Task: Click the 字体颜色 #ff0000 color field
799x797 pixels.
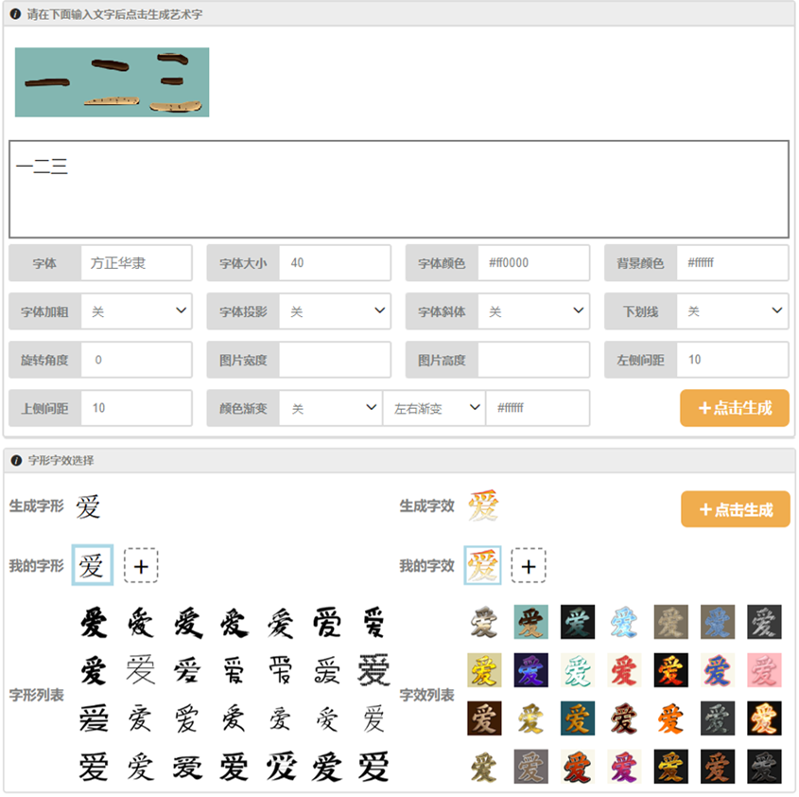Action: click(x=533, y=263)
